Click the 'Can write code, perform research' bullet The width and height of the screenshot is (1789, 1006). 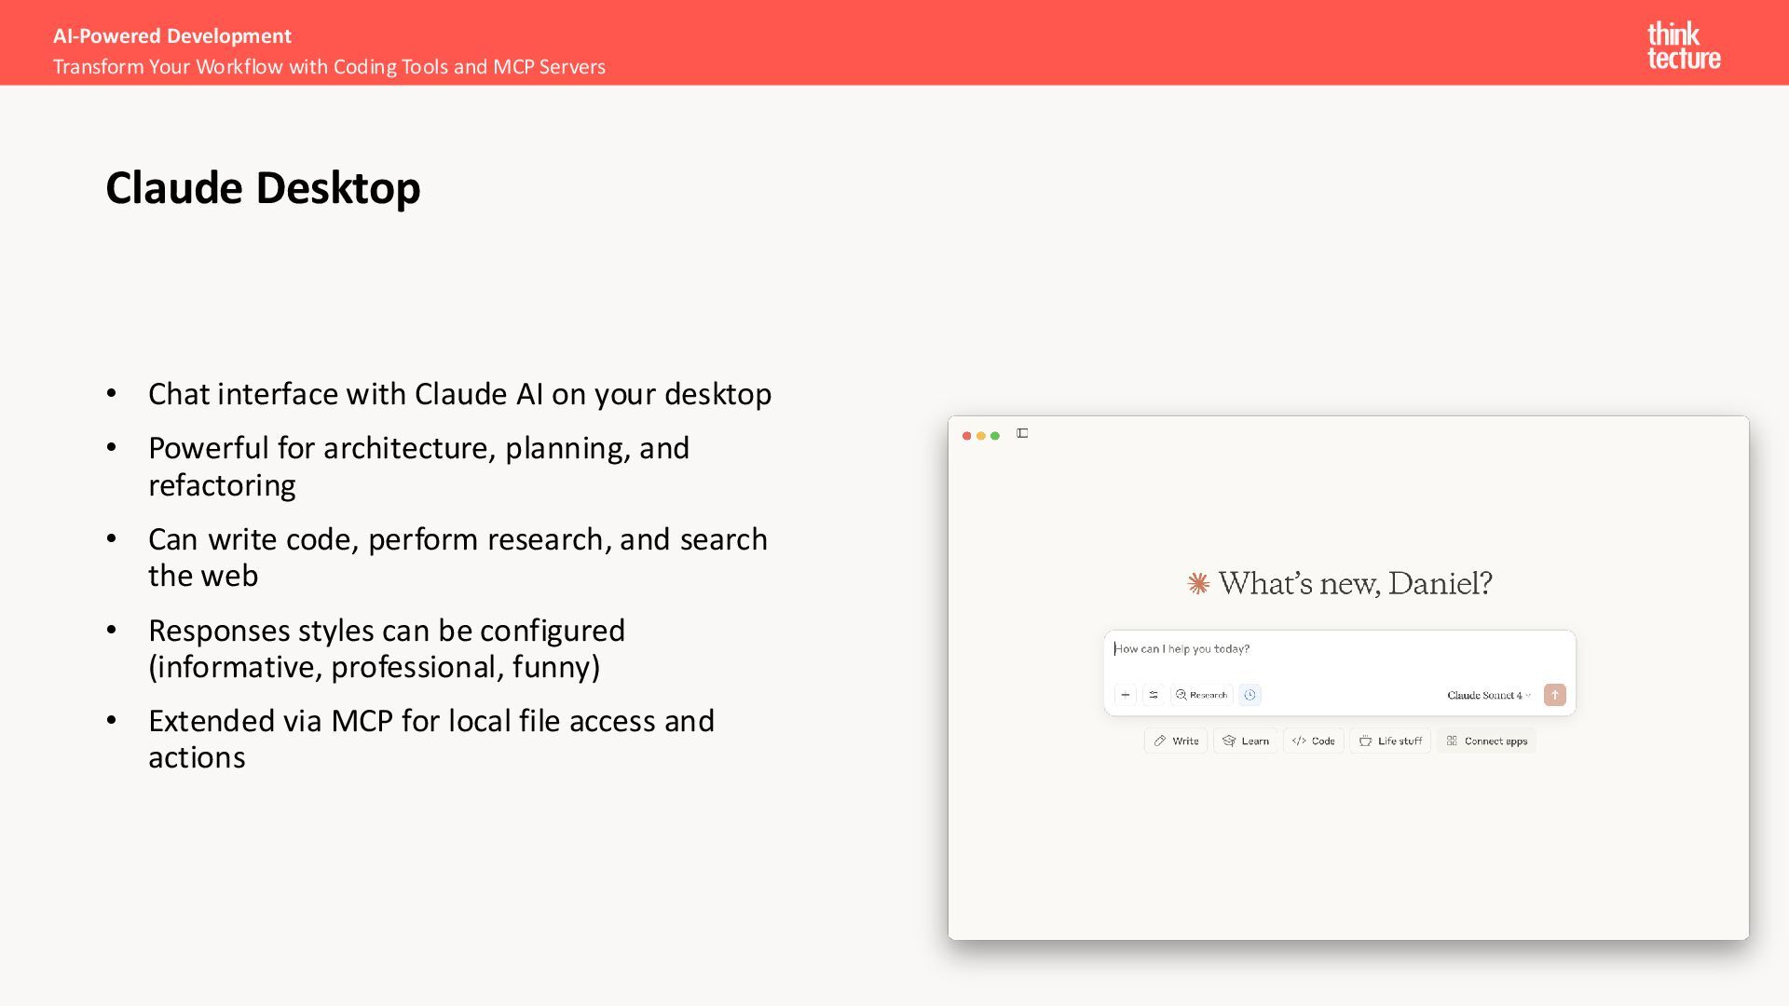(x=457, y=557)
